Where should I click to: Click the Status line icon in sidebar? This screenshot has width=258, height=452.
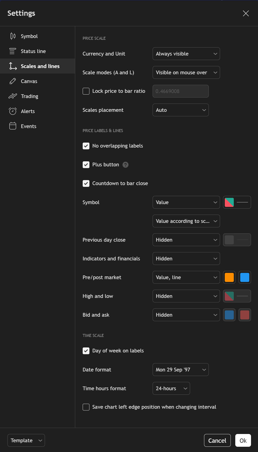tap(13, 51)
